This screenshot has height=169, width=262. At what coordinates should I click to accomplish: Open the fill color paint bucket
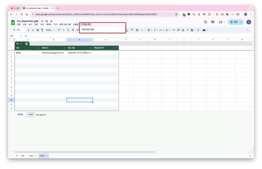coord(132,30)
